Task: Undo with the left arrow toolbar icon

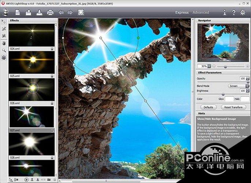Action: [61, 12]
